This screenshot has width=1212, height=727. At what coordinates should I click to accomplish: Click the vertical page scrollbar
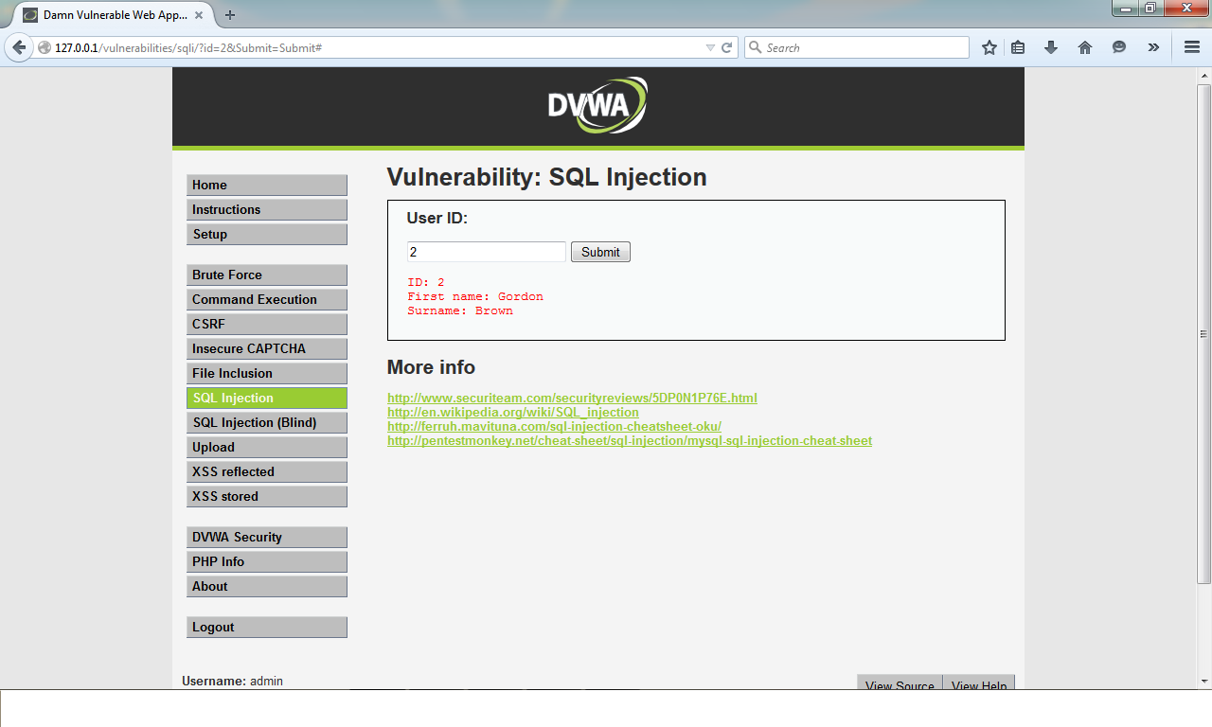tap(1203, 331)
